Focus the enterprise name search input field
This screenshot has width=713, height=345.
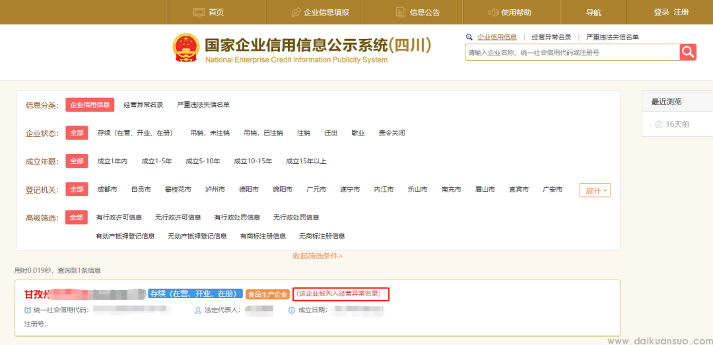pos(572,52)
